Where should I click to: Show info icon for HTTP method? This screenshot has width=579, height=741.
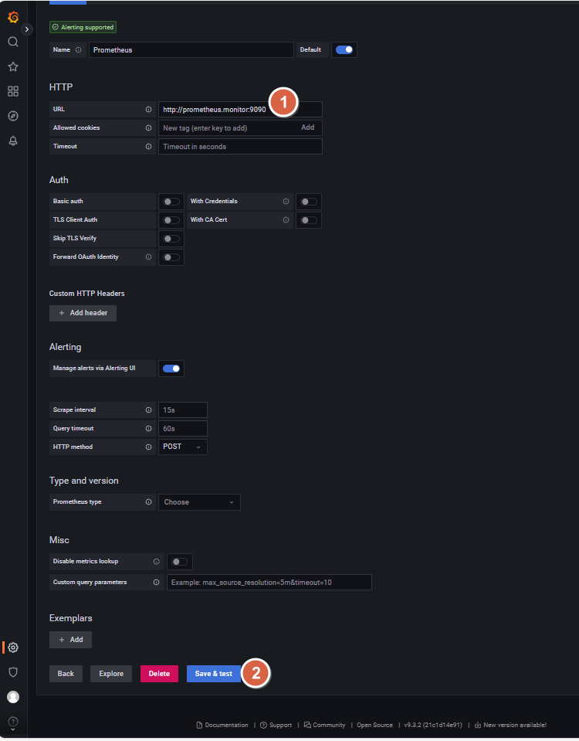click(149, 447)
